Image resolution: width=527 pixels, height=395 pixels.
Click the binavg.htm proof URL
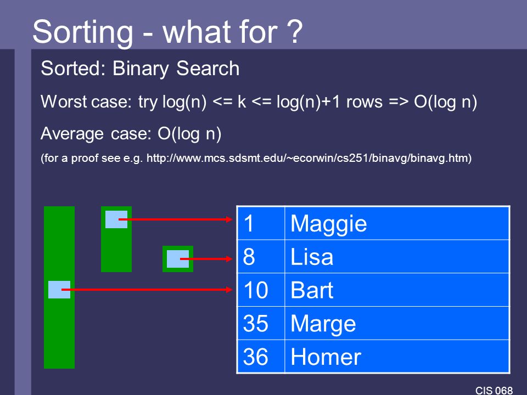click(x=307, y=158)
